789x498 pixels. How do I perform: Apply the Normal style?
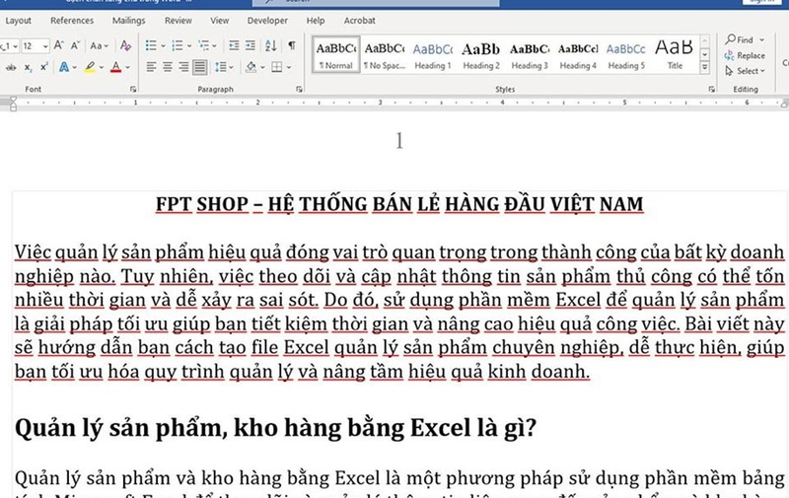(x=336, y=55)
